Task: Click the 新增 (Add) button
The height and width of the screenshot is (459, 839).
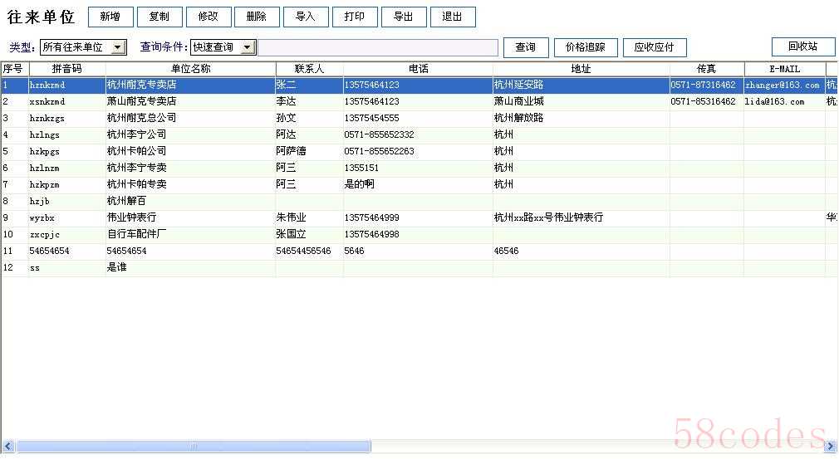Action: click(x=110, y=17)
